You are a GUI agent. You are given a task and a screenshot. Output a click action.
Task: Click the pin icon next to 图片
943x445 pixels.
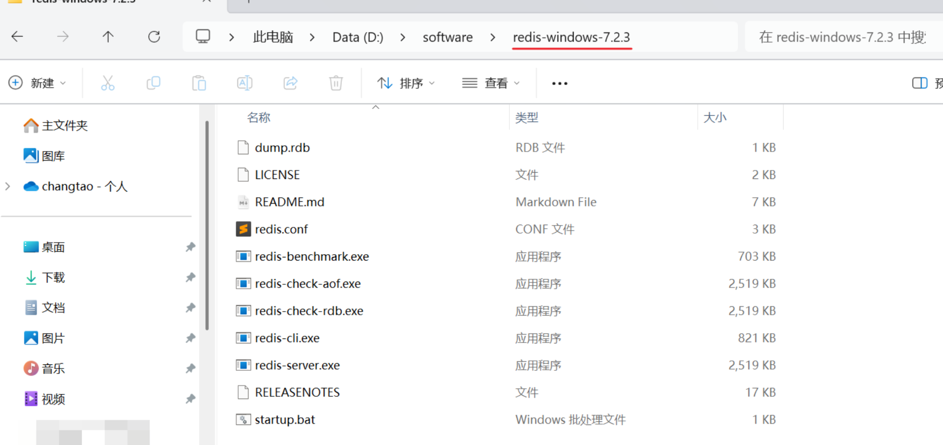point(190,338)
